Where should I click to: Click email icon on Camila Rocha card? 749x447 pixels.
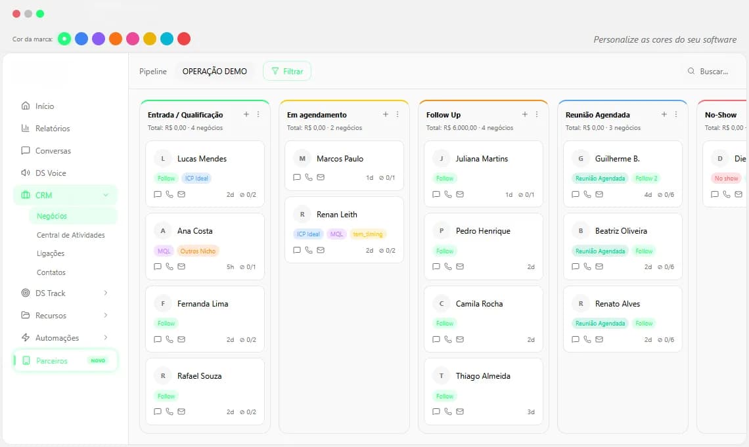[460, 339]
